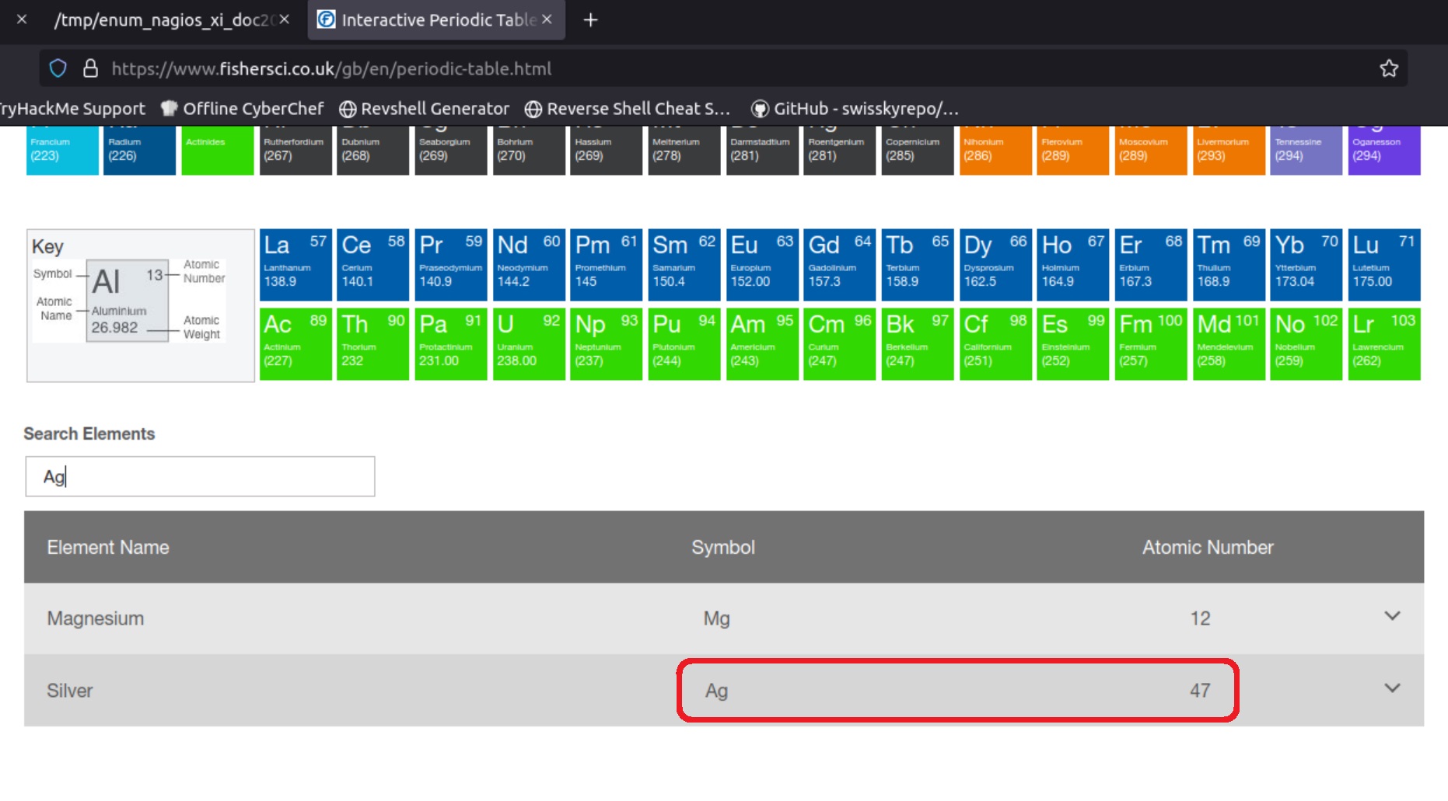Select the Uranium U element tile
1448x801 pixels.
pyautogui.click(x=529, y=344)
